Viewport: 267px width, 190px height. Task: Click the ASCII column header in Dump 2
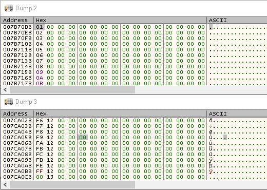click(237, 20)
